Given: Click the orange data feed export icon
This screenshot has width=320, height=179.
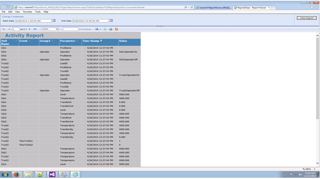Looking at the screenshot, I should coord(116,29).
